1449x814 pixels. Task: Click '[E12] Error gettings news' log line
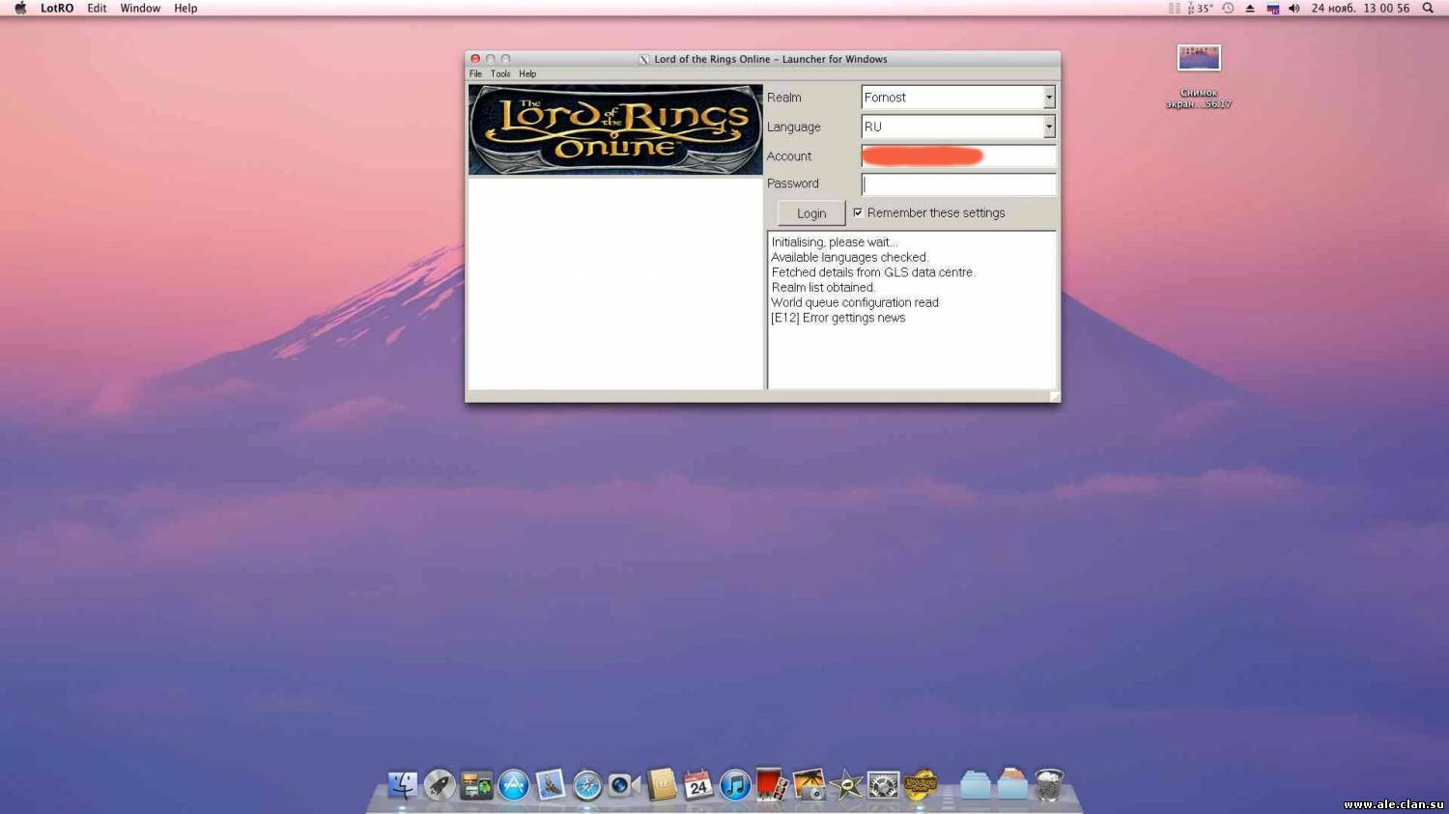838,318
